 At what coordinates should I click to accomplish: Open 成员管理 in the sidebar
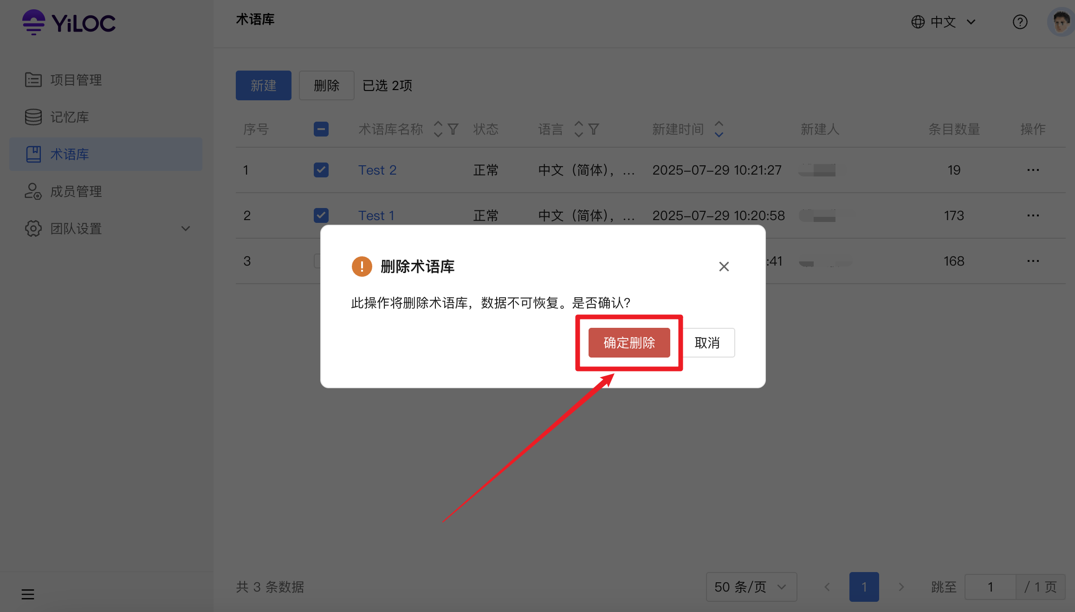pos(106,191)
